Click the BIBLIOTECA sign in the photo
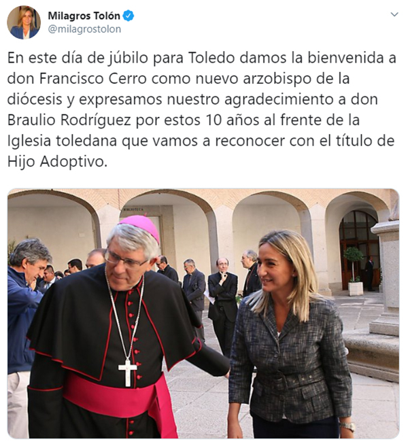Image resolution: width=408 pixels, height=444 pixels. [x=133, y=209]
